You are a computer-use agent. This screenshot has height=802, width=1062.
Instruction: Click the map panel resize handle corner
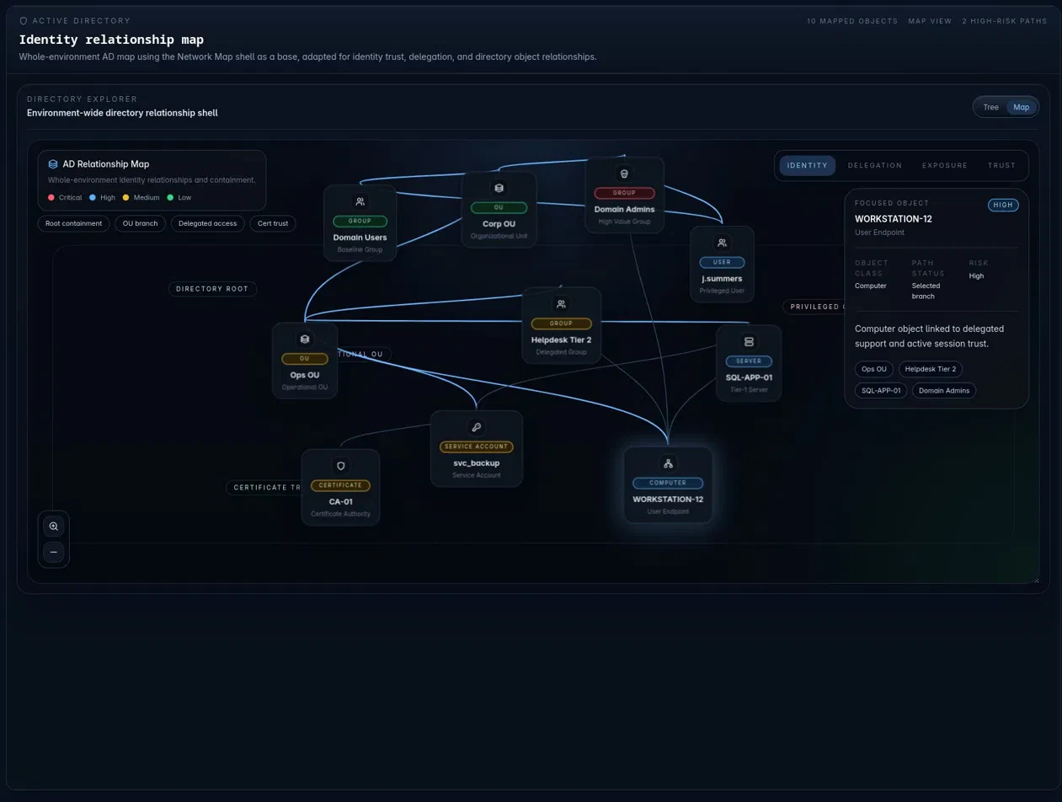tap(1035, 579)
